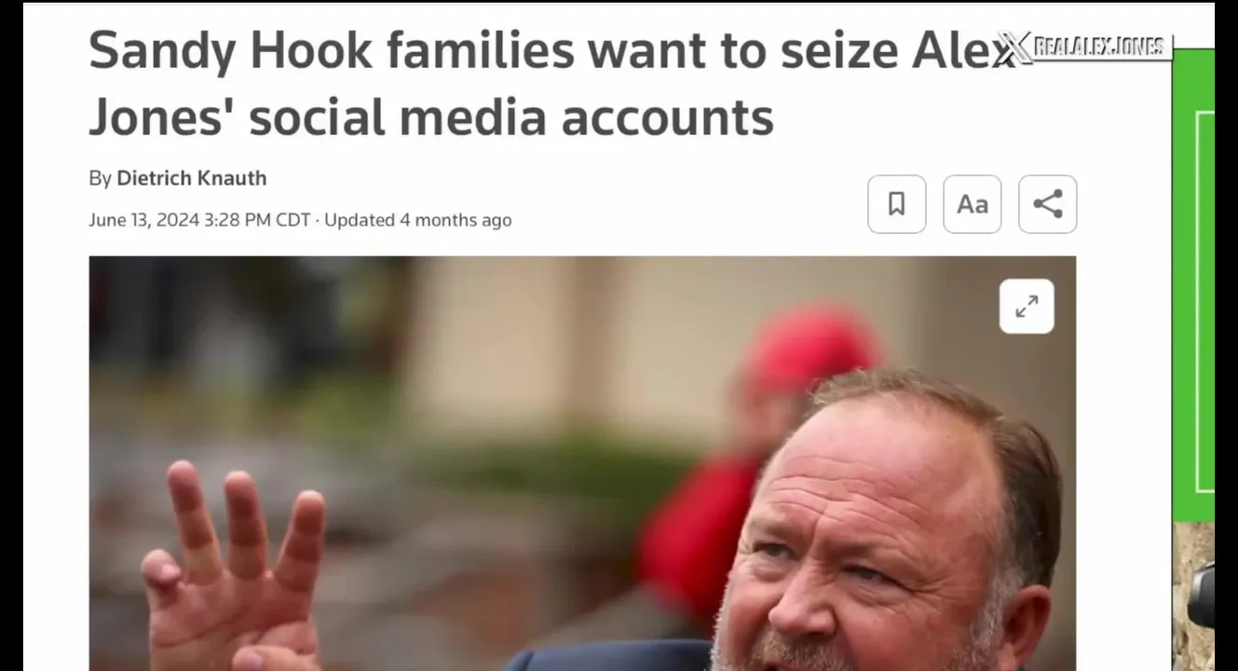This screenshot has height=671, width=1238.
Task: Open author Dietrich Knauth's profile link
Action: [x=191, y=178]
